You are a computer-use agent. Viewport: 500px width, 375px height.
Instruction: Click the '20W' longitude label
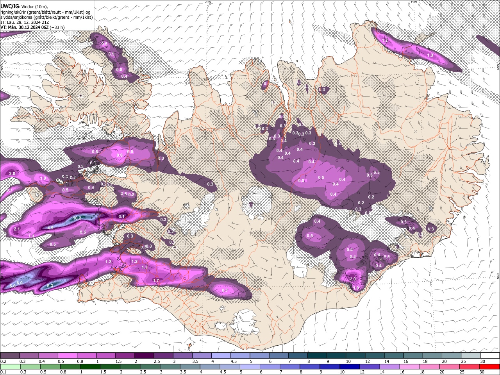click(x=208, y=2)
